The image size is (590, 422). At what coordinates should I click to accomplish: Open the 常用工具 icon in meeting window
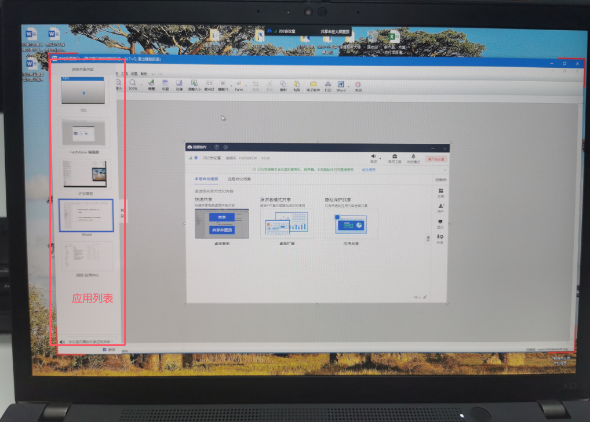pos(394,158)
